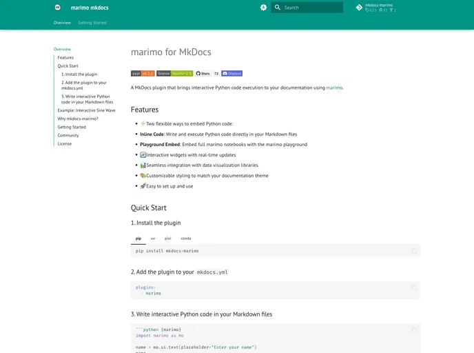The width and height of the screenshot is (474, 353).
Task: Open 'Why mkdocs-marimo?' sidebar link
Action: coord(78,119)
